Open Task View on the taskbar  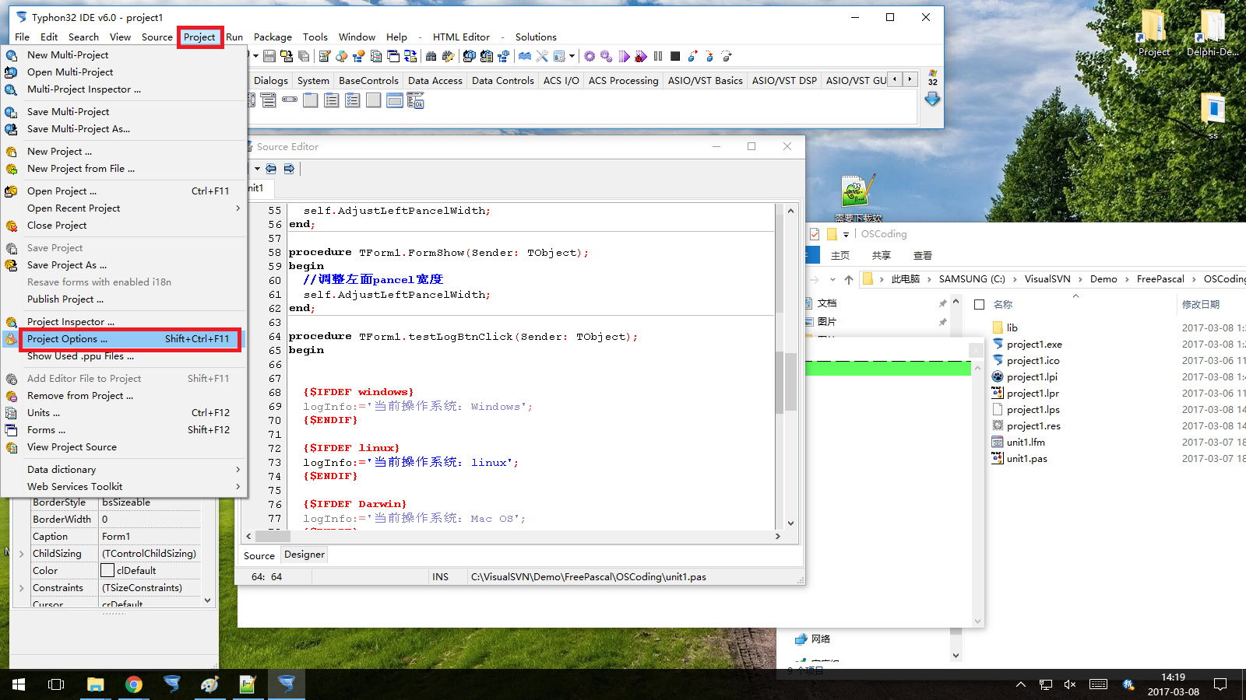[x=56, y=684]
